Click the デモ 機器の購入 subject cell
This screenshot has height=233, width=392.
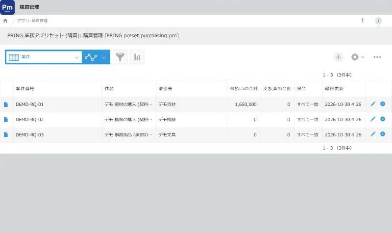pos(128,120)
